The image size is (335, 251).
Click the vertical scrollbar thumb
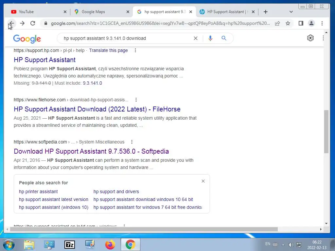coord(326,131)
